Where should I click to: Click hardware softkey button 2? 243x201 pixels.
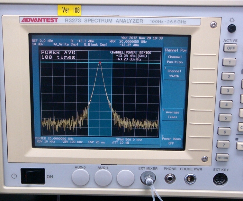pos(228,77)
